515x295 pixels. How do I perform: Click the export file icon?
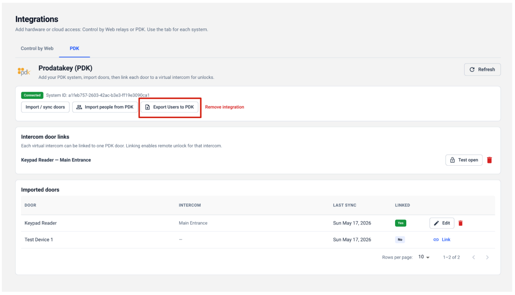[147, 107]
